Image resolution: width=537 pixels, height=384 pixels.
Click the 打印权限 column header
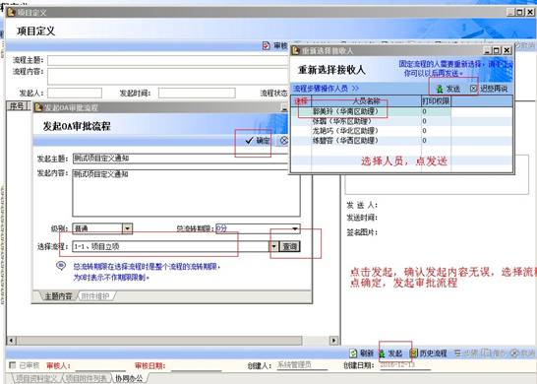[x=436, y=101]
